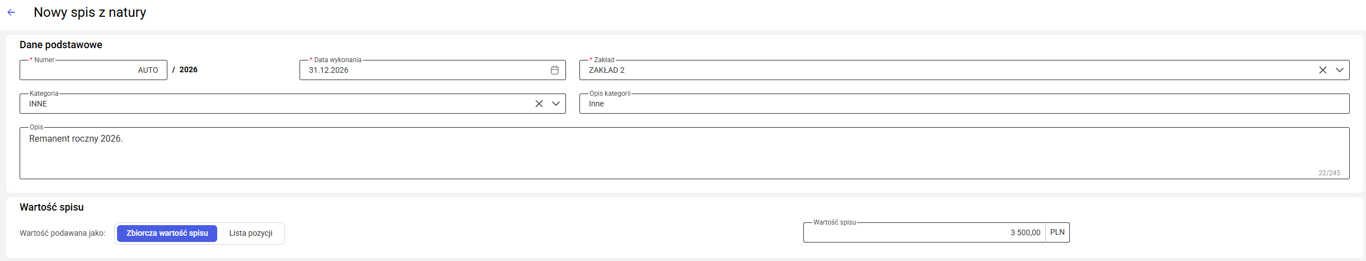Screen dimensions: 1366x261
Task: Switch to Lista pozycji mode
Action: click(251, 233)
